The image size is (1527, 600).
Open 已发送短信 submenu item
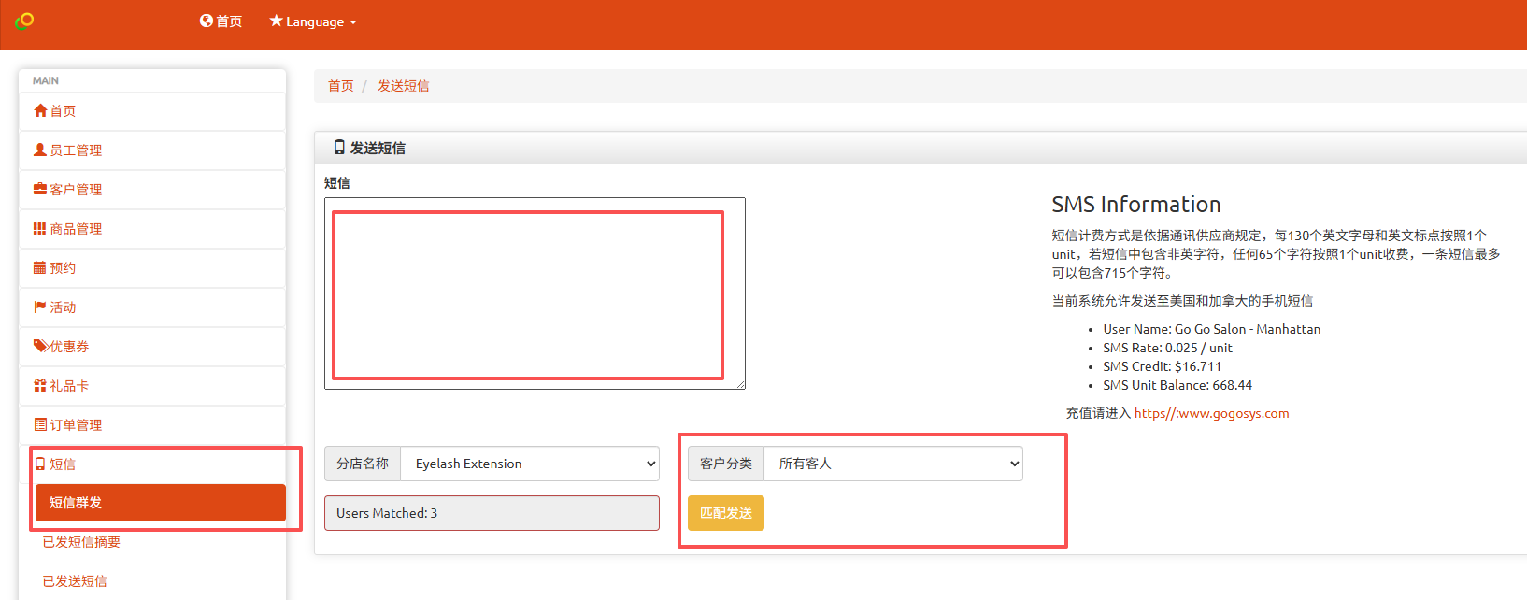75,581
